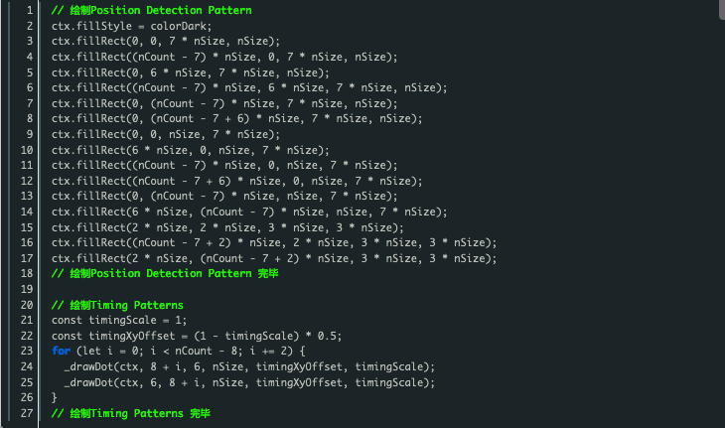This screenshot has width=725, height=428.
Task: Click empty line 19 in the editor
Action: (x=277, y=289)
